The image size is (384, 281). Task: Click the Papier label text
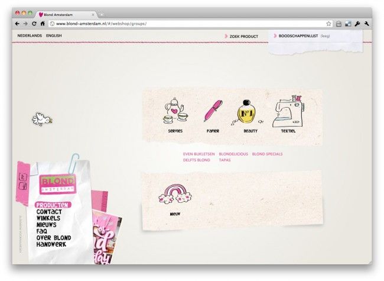(x=213, y=131)
